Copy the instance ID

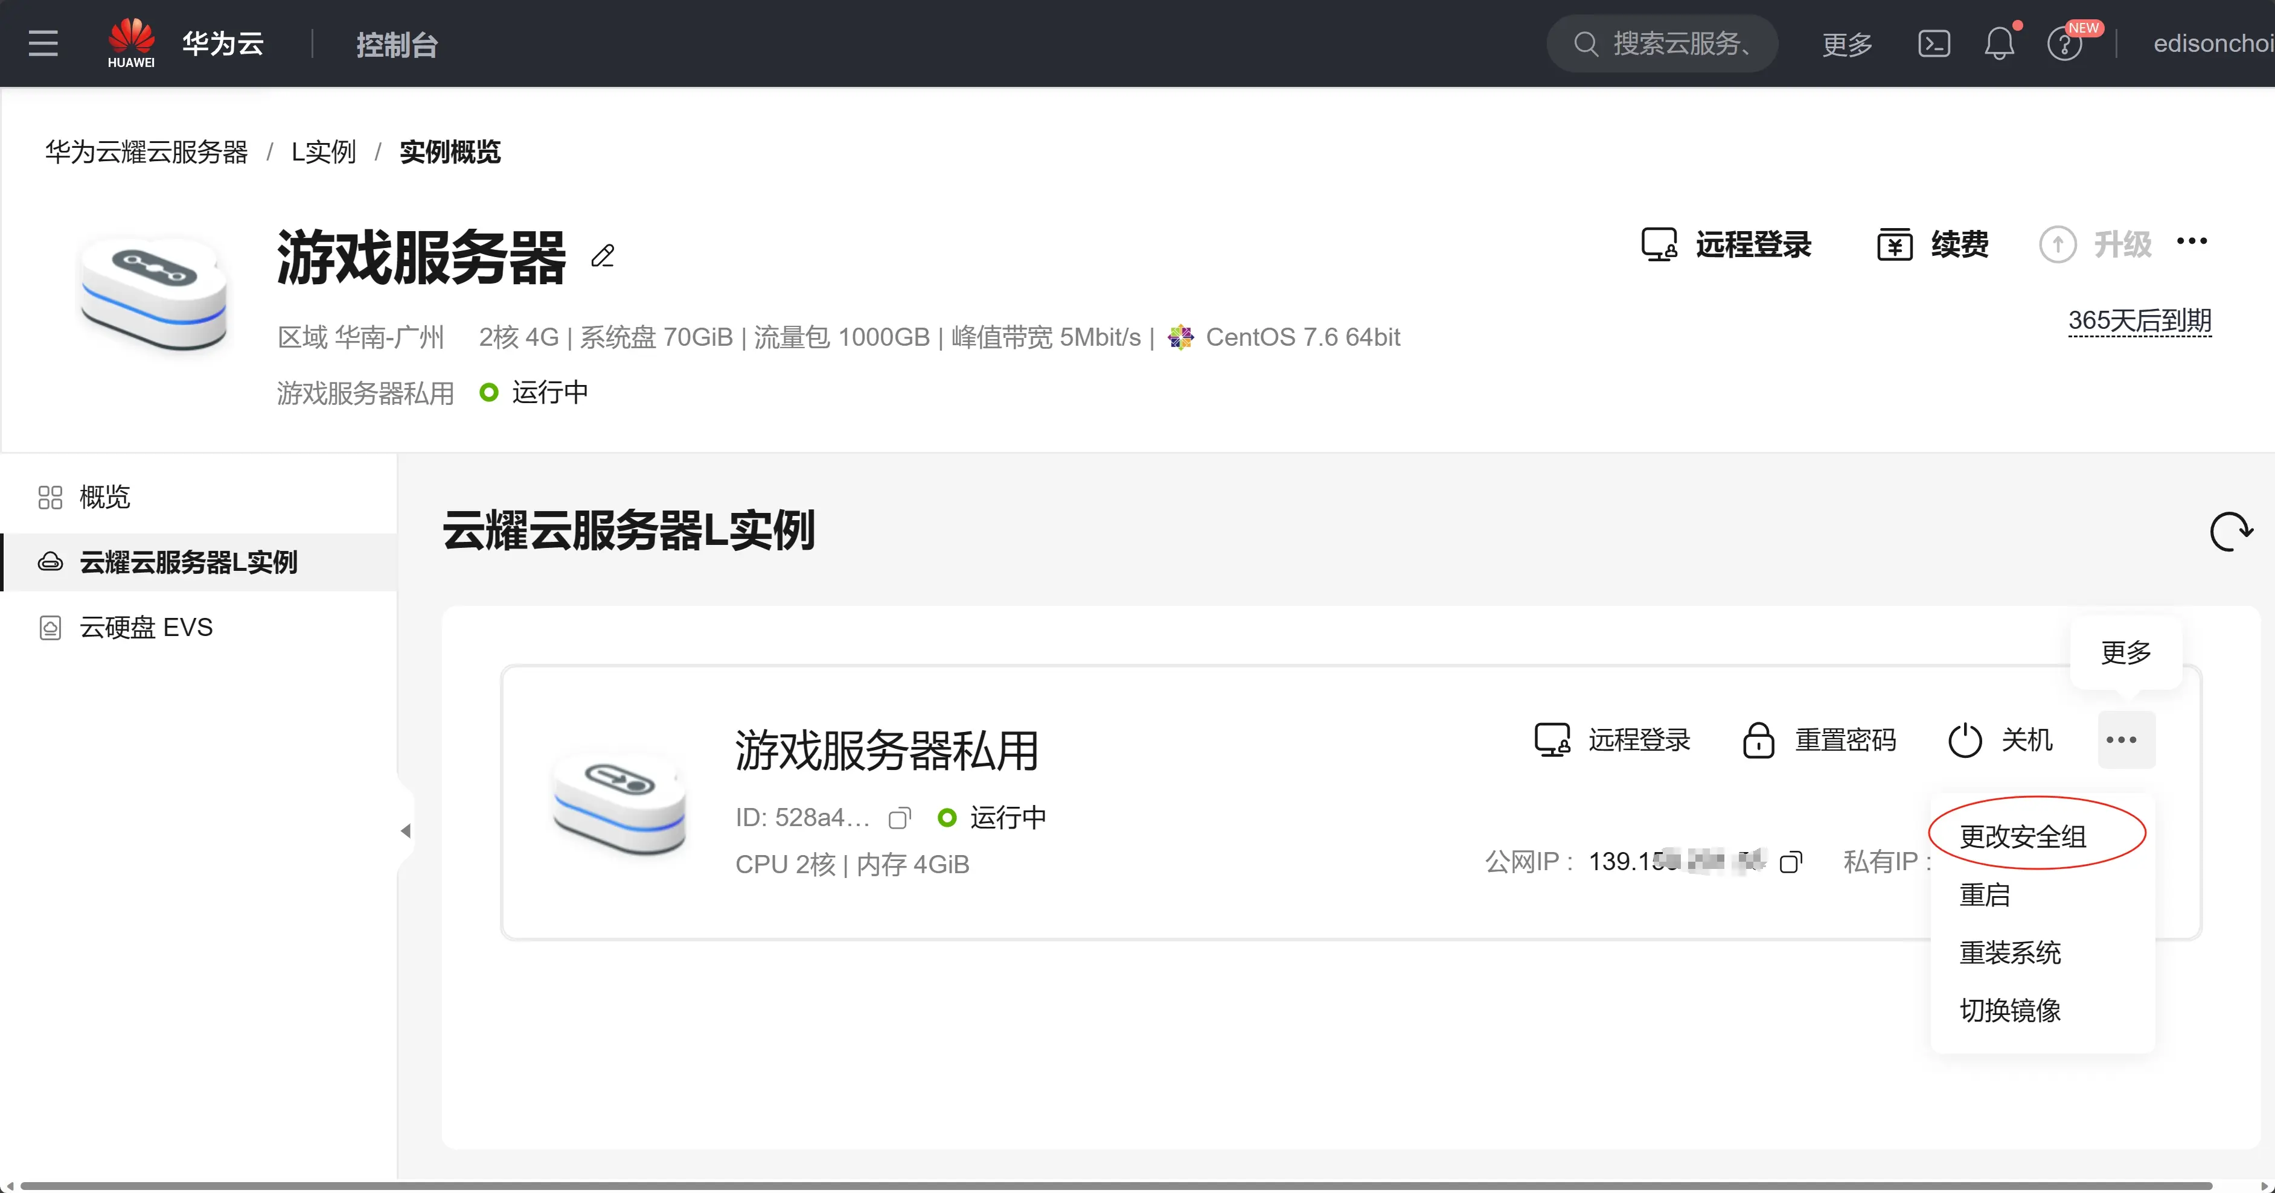pyautogui.click(x=899, y=818)
